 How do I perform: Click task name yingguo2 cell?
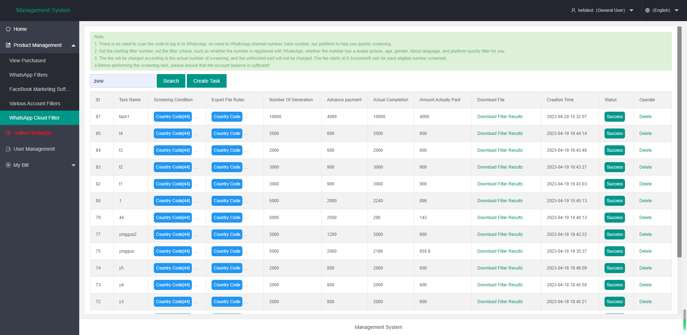click(x=128, y=234)
